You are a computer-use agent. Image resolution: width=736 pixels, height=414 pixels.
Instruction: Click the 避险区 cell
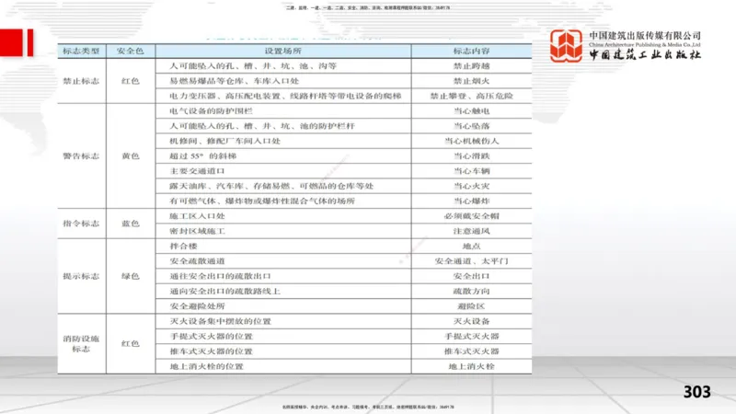[x=471, y=306]
